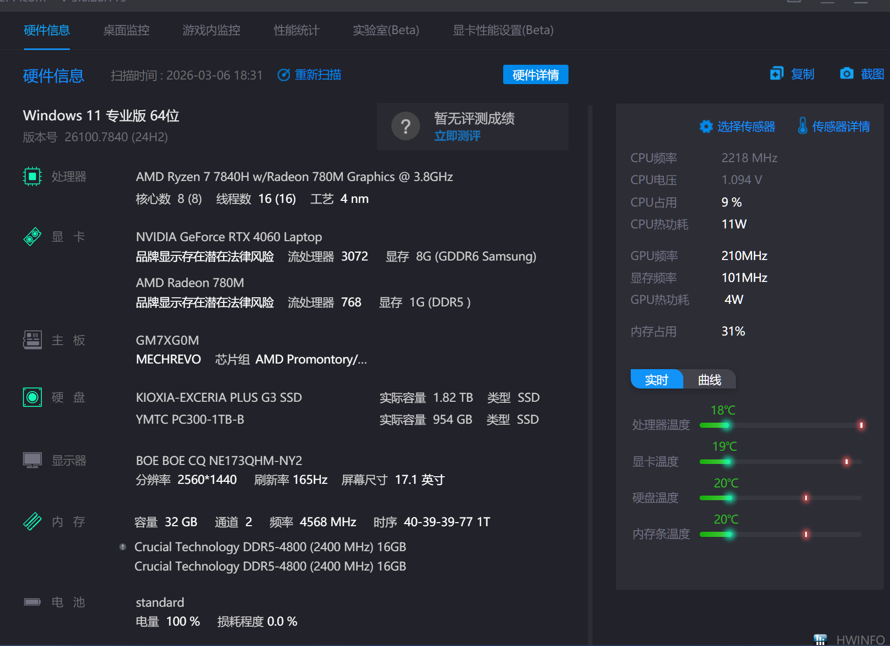The height and width of the screenshot is (646, 890).
Task: Click the 硬件详情 button
Action: [535, 75]
